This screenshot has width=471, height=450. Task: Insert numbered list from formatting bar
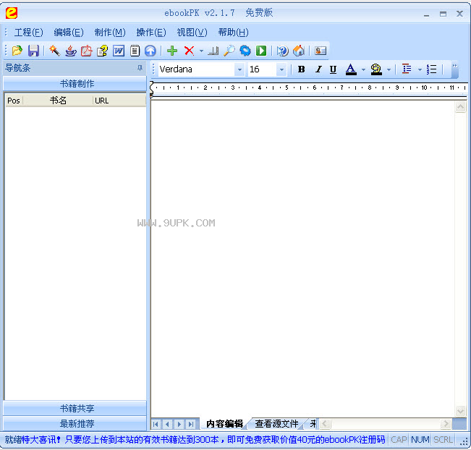click(x=432, y=69)
